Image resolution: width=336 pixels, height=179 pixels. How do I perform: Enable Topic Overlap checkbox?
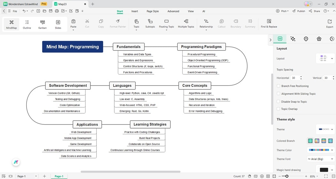click(x=278, y=109)
